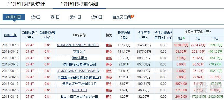Sort by 持股数量 column header
224x100 pixels.
124,35
